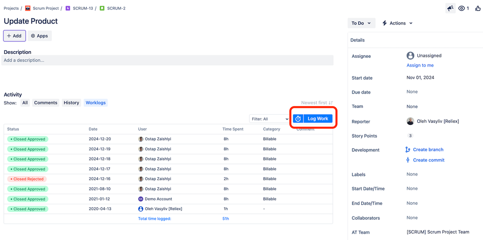483x240 pixels.
Task: Switch to the Comments tab
Action: pyautogui.click(x=45, y=103)
